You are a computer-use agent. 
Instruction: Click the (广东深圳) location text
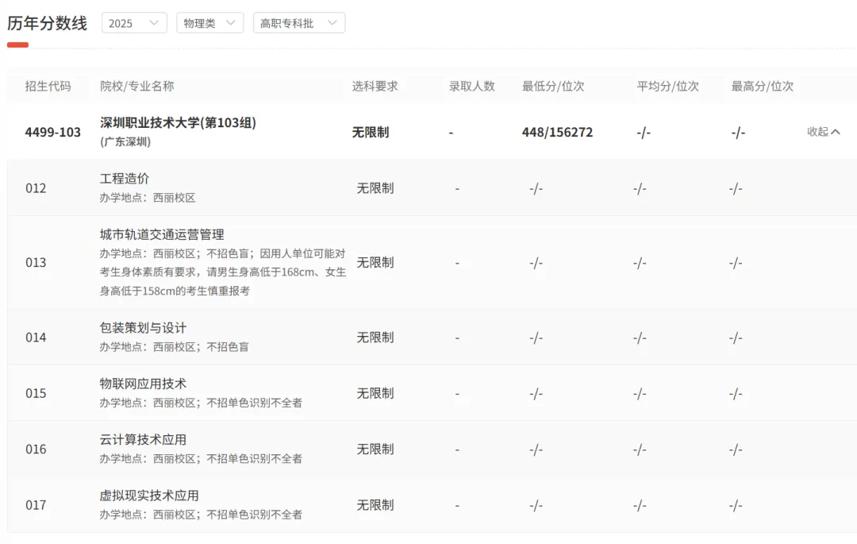coord(125,141)
